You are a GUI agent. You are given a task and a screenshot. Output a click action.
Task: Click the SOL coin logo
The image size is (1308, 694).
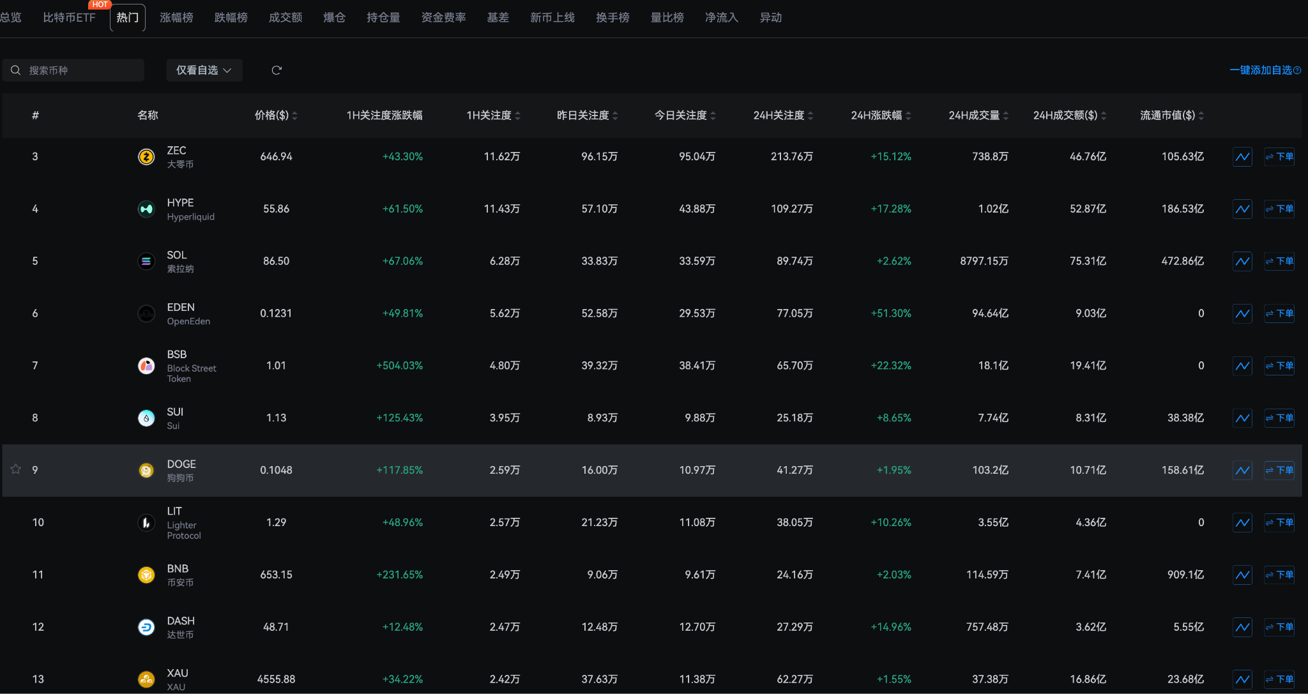[x=146, y=261]
